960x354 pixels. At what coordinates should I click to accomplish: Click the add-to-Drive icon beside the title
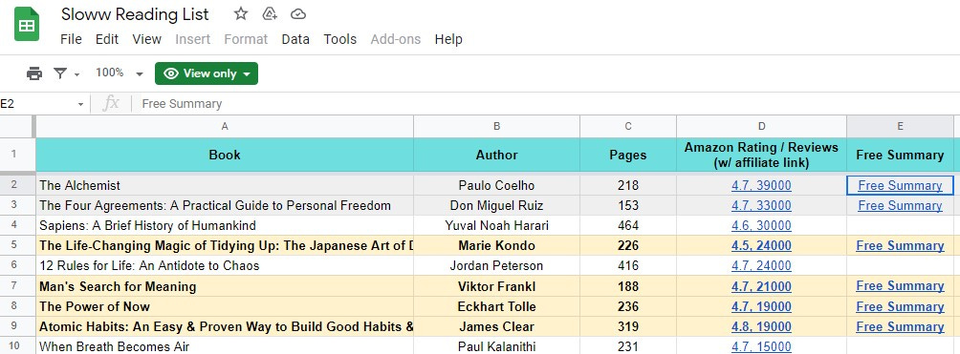click(x=270, y=13)
